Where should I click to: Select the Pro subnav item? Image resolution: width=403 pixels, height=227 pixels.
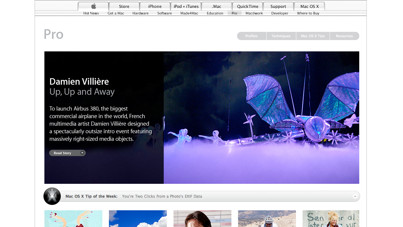pos(235,13)
